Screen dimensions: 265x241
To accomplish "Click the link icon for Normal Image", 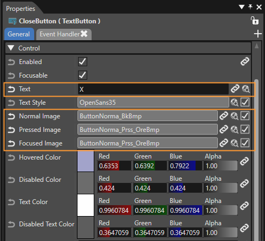I will [x=224, y=116].
